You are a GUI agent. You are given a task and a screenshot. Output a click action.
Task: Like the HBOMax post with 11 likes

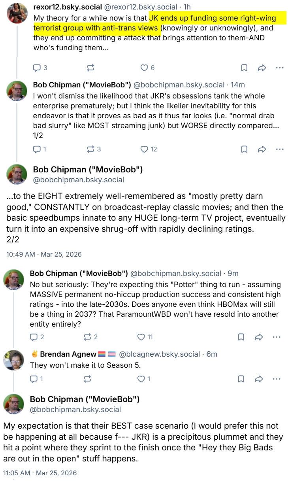click(x=145, y=337)
